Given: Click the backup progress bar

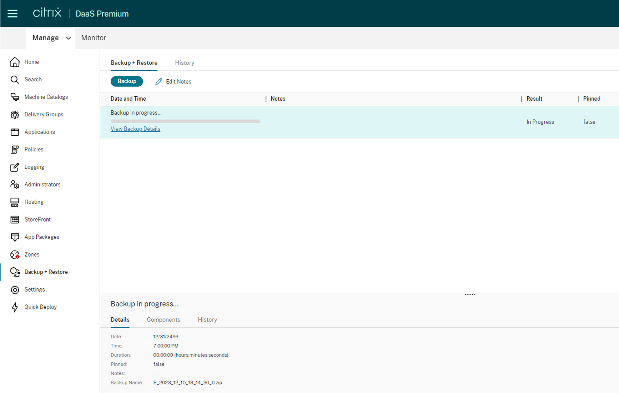Looking at the screenshot, I should click(185, 121).
